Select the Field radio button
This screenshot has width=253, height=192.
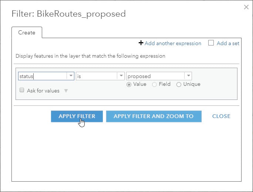click(154, 84)
